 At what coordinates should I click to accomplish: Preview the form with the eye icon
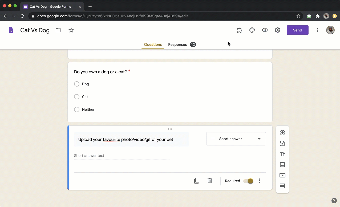coord(265,30)
